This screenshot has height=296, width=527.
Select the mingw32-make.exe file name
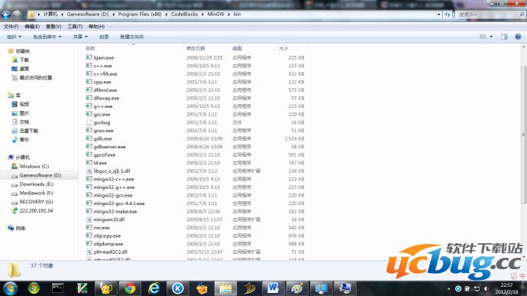[x=115, y=211]
